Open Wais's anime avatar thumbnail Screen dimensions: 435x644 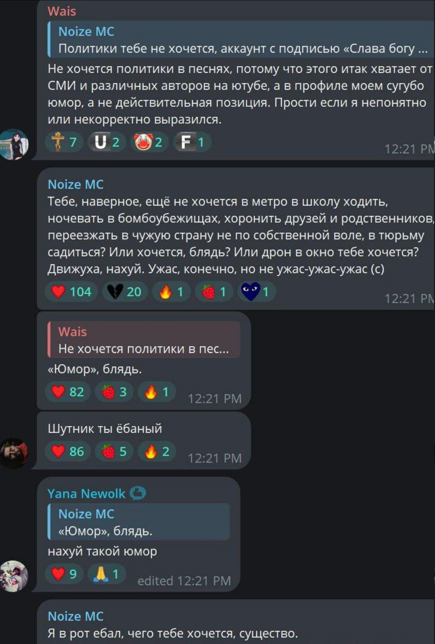[15, 144]
